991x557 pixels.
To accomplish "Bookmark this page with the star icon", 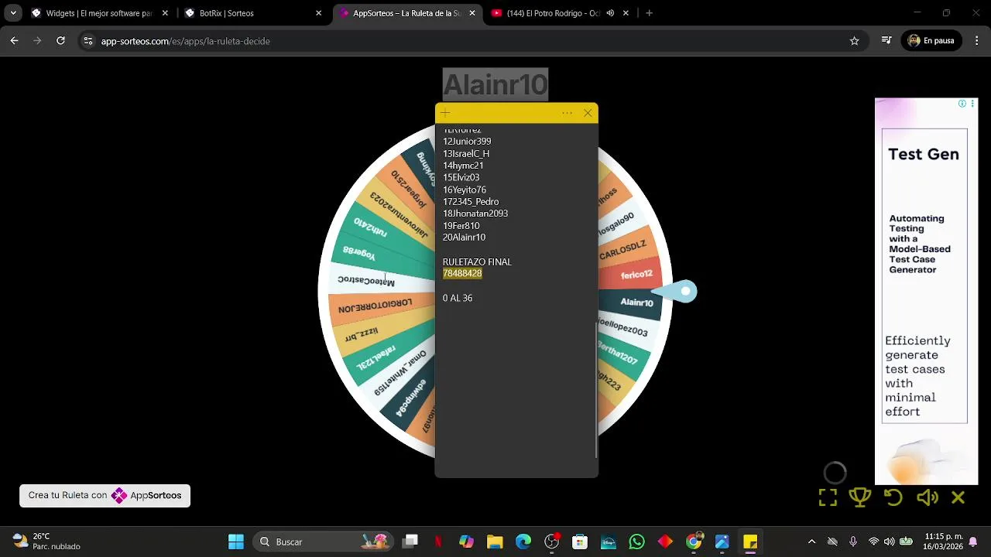I will click(x=855, y=41).
